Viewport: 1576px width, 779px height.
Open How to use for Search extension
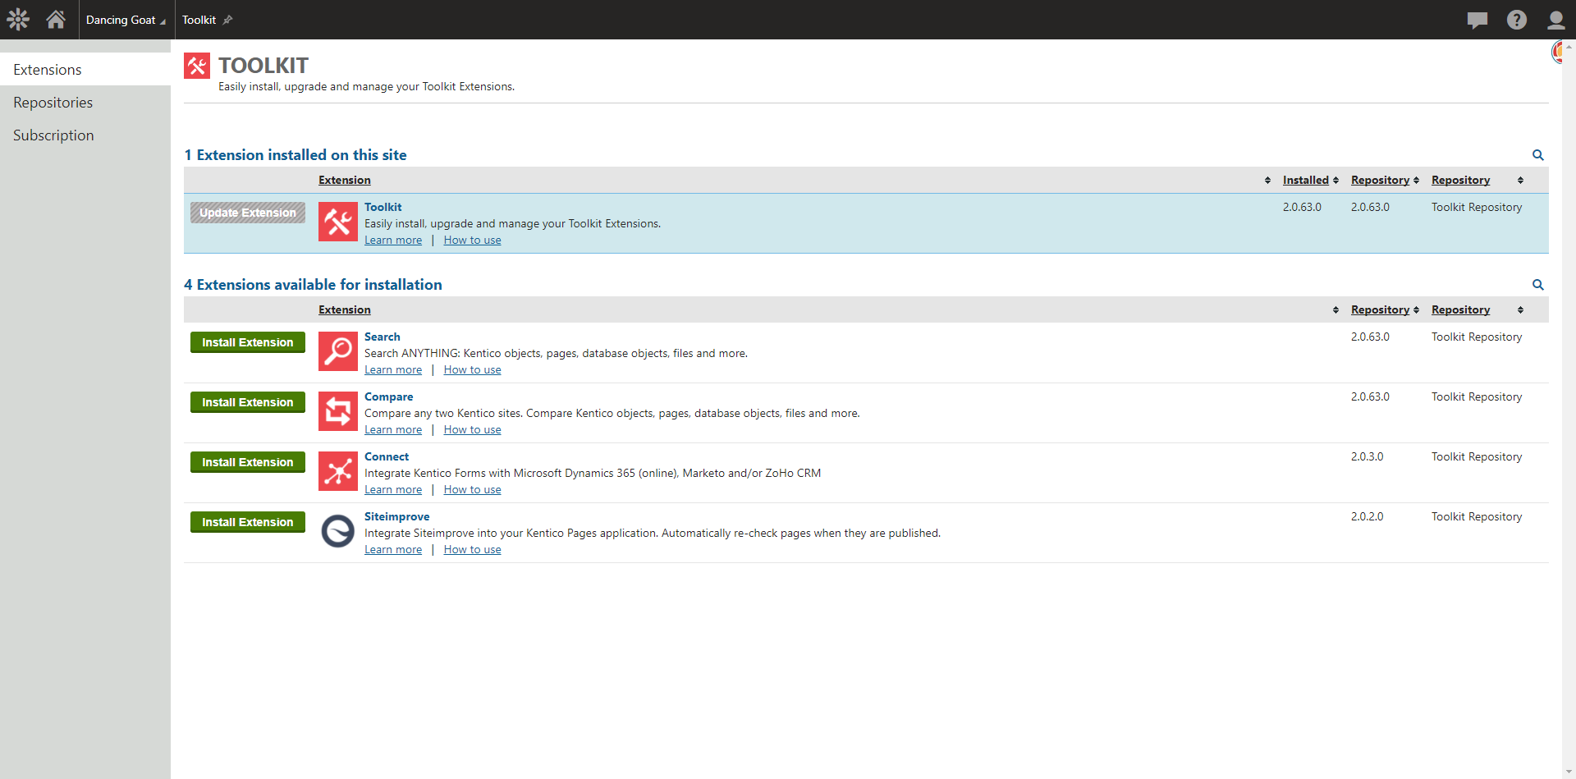click(x=472, y=370)
